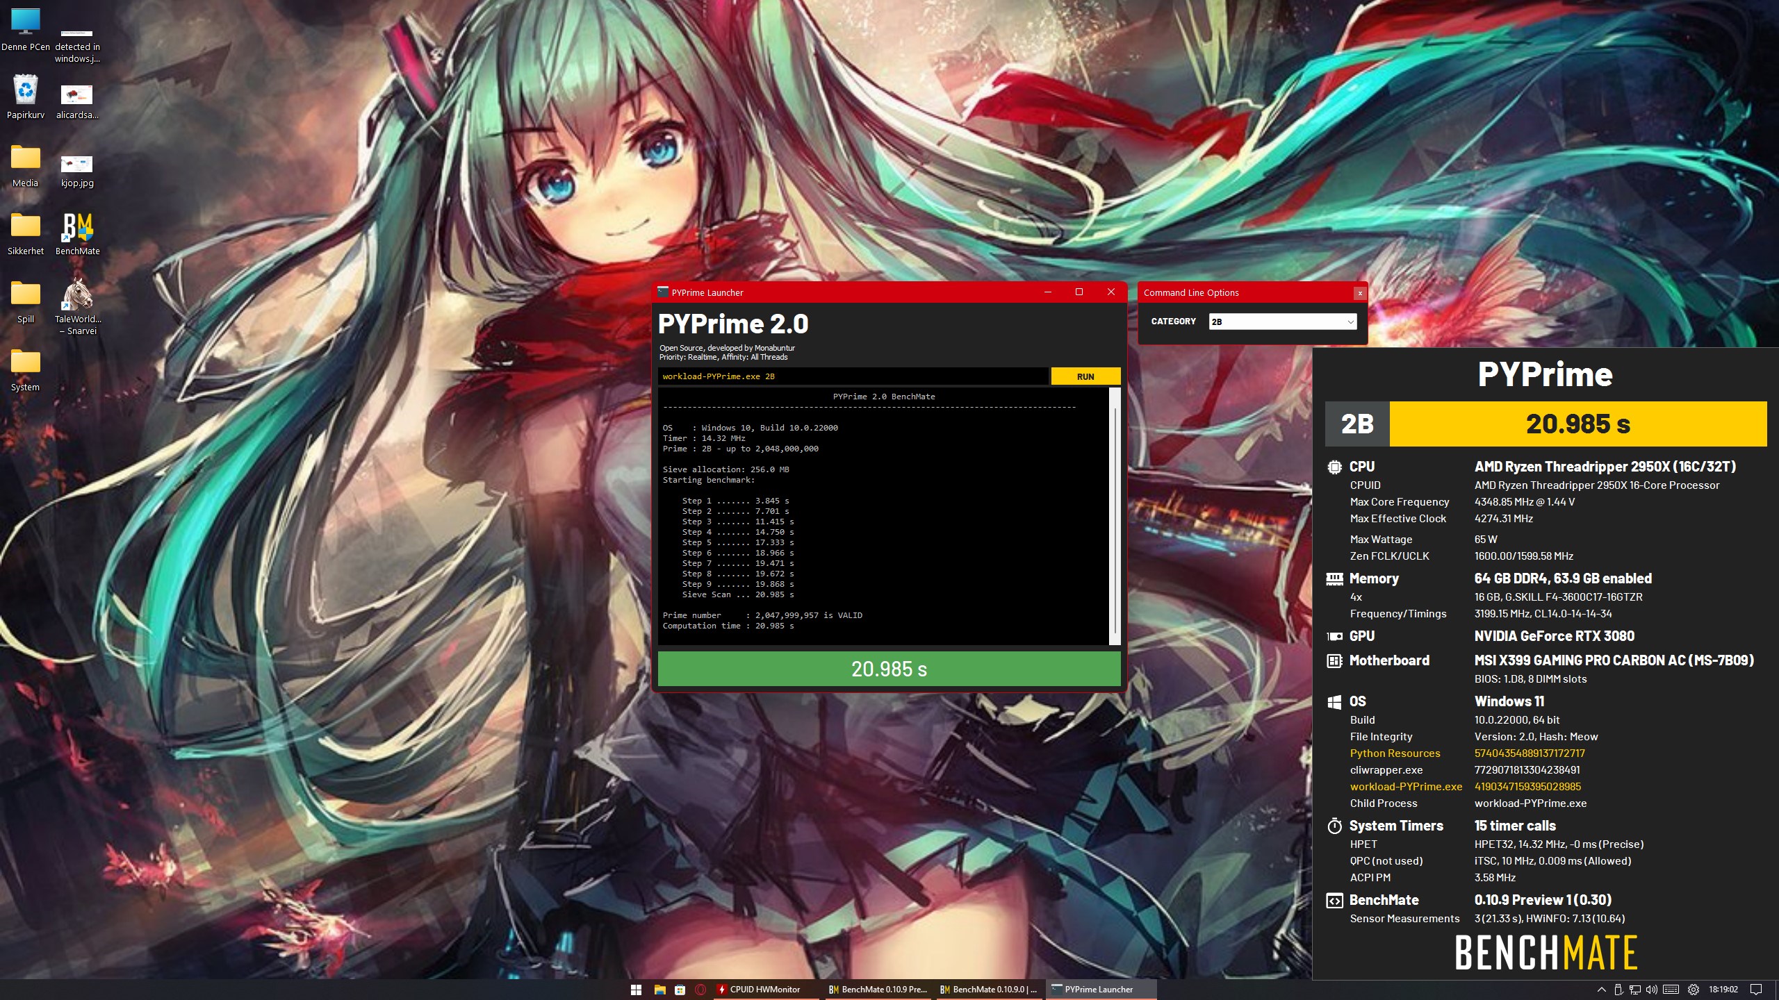Select the Media folder on desktop
This screenshot has height=1000, width=1779.
click(x=26, y=166)
